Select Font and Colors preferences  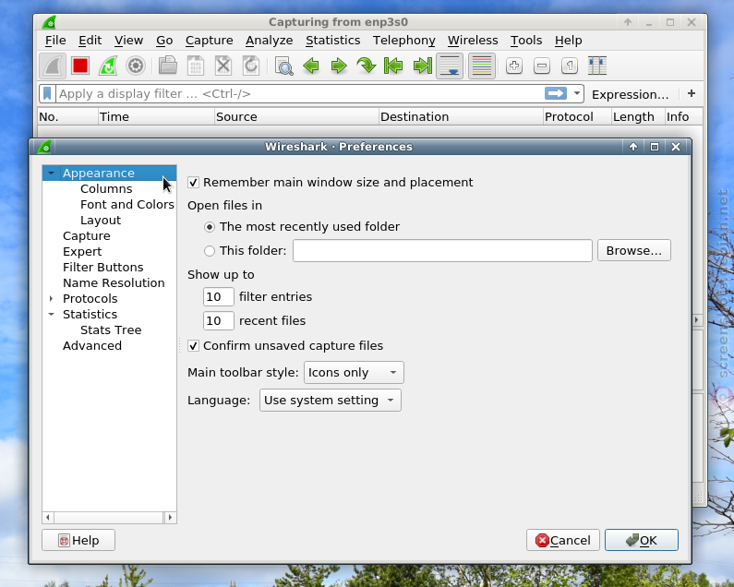(x=127, y=205)
